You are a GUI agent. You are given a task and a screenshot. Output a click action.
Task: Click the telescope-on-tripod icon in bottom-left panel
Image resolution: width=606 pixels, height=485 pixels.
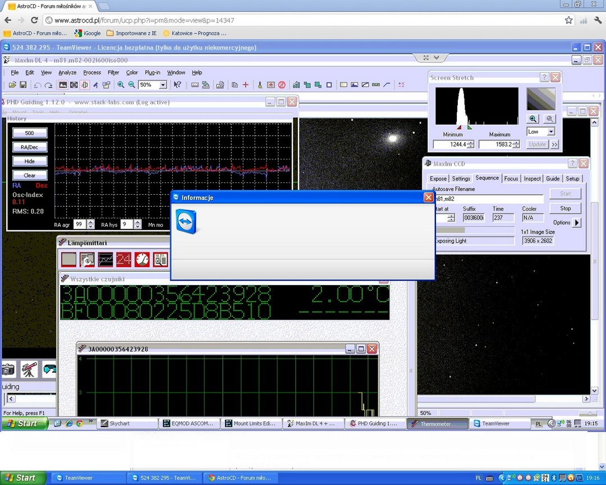(x=29, y=369)
